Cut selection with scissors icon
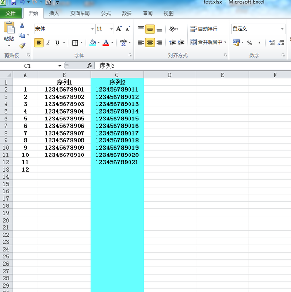The width and height of the screenshot is (291, 292). pos(22,26)
